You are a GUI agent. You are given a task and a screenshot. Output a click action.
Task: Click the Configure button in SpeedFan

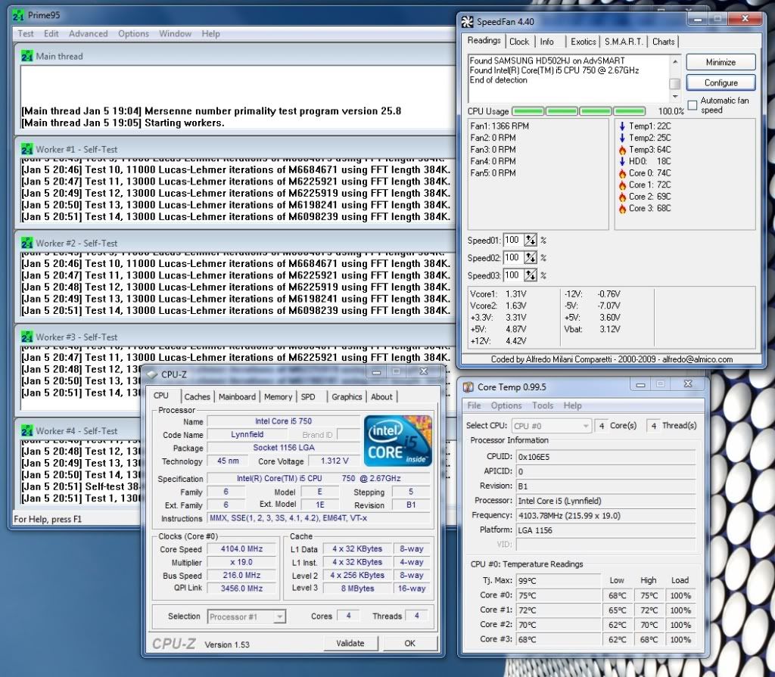[721, 82]
